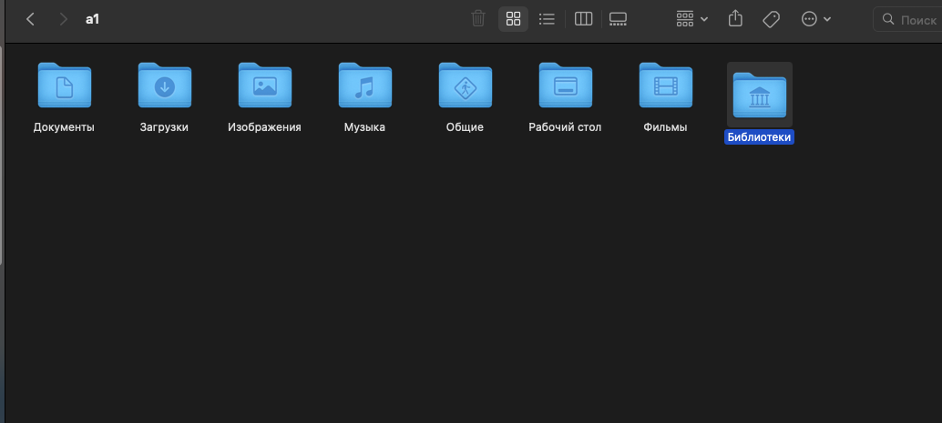Click the tag icon to edit tags
Screen dimensions: 942x423
coord(771,19)
